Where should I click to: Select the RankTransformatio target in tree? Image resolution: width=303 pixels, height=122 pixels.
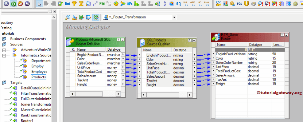click(x=36, y=115)
